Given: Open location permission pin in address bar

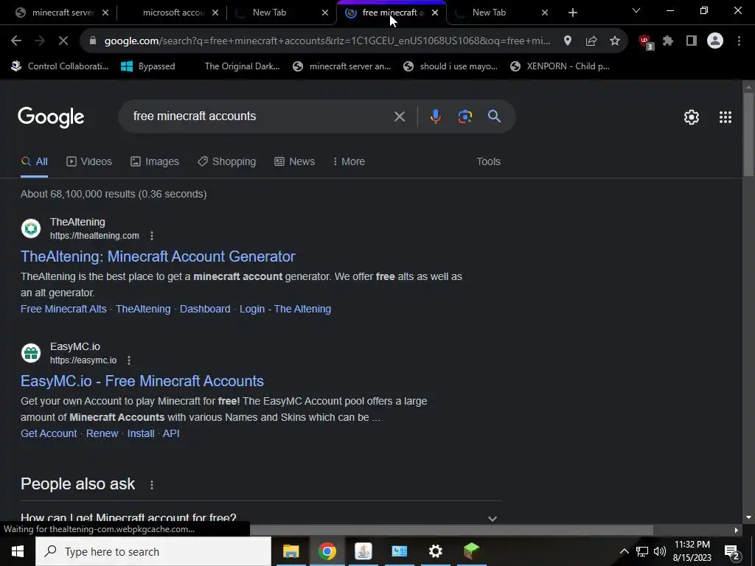Looking at the screenshot, I should coord(568,41).
